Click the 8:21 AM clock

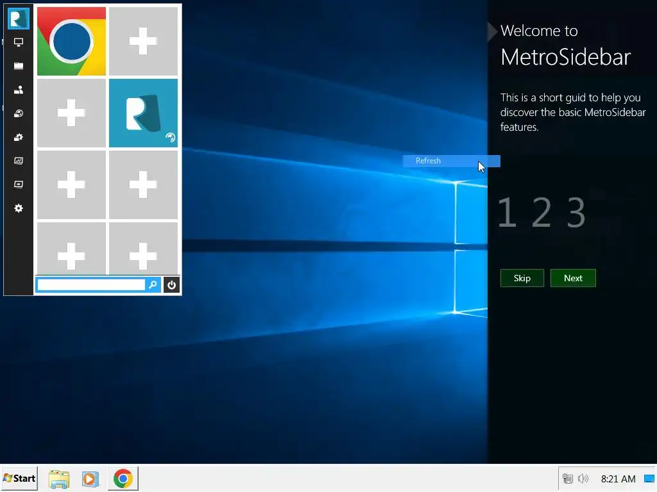point(618,479)
